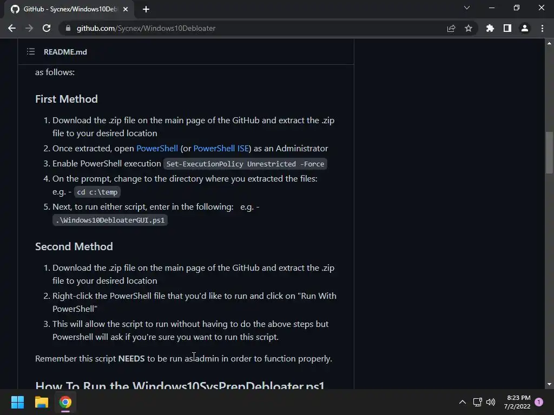Click the README.md file name

pos(65,52)
